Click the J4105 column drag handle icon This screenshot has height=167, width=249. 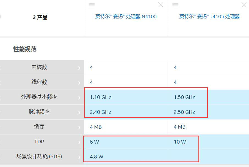175,5
